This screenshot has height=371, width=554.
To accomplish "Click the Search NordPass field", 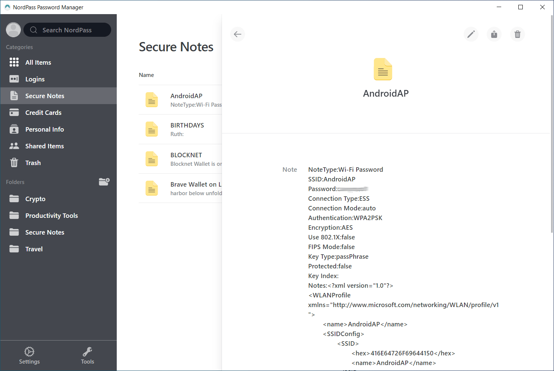I will [x=67, y=30].
